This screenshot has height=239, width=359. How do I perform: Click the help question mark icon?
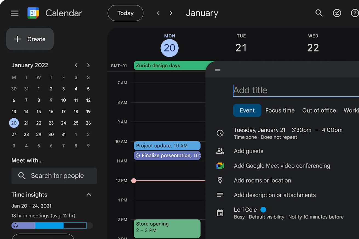pos(354,13)
